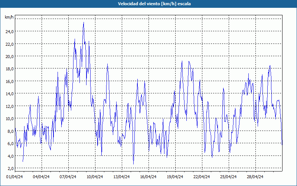
Task: Click the 28/04/24 date label
Action: (x=255, y=177)
